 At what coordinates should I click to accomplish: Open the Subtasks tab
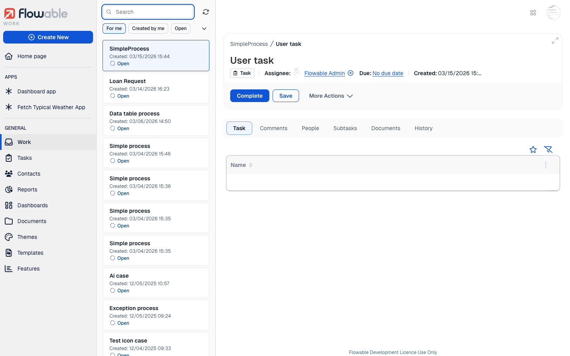point(345,128)
